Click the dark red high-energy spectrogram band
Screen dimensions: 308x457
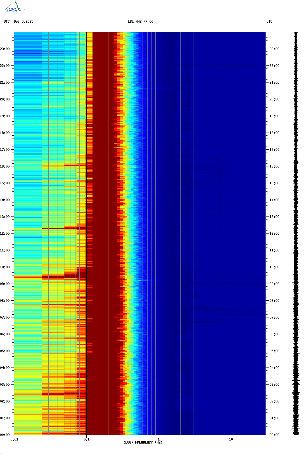103,234
